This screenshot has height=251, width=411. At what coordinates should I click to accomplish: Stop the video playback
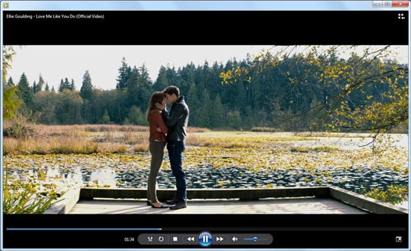coord(175,239)
